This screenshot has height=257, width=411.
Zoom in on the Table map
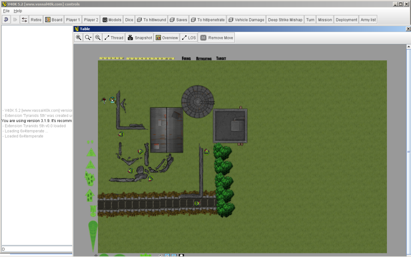78,38
